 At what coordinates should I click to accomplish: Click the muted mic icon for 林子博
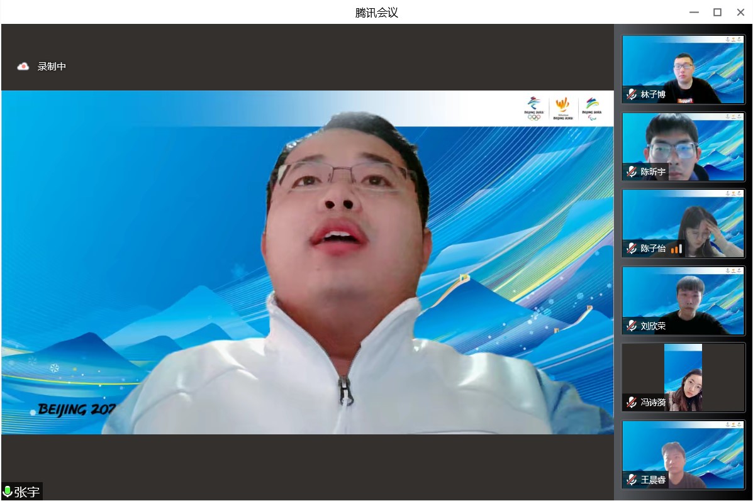point(632,95)
